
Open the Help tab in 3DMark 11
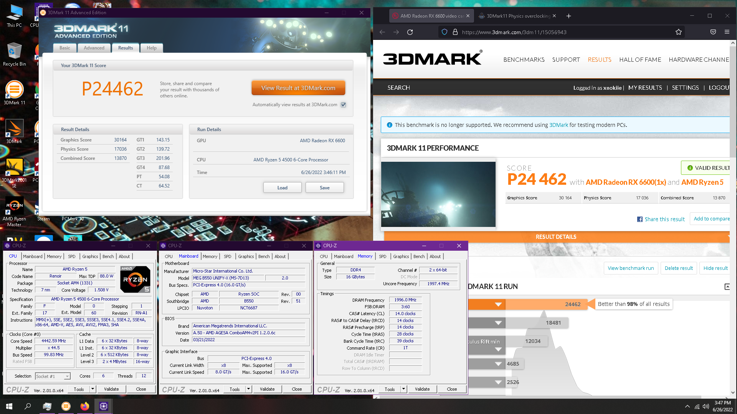tap(152, 48)
